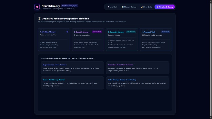Click the Consolidated badge
212x119 pixels.
coord(131,32)
